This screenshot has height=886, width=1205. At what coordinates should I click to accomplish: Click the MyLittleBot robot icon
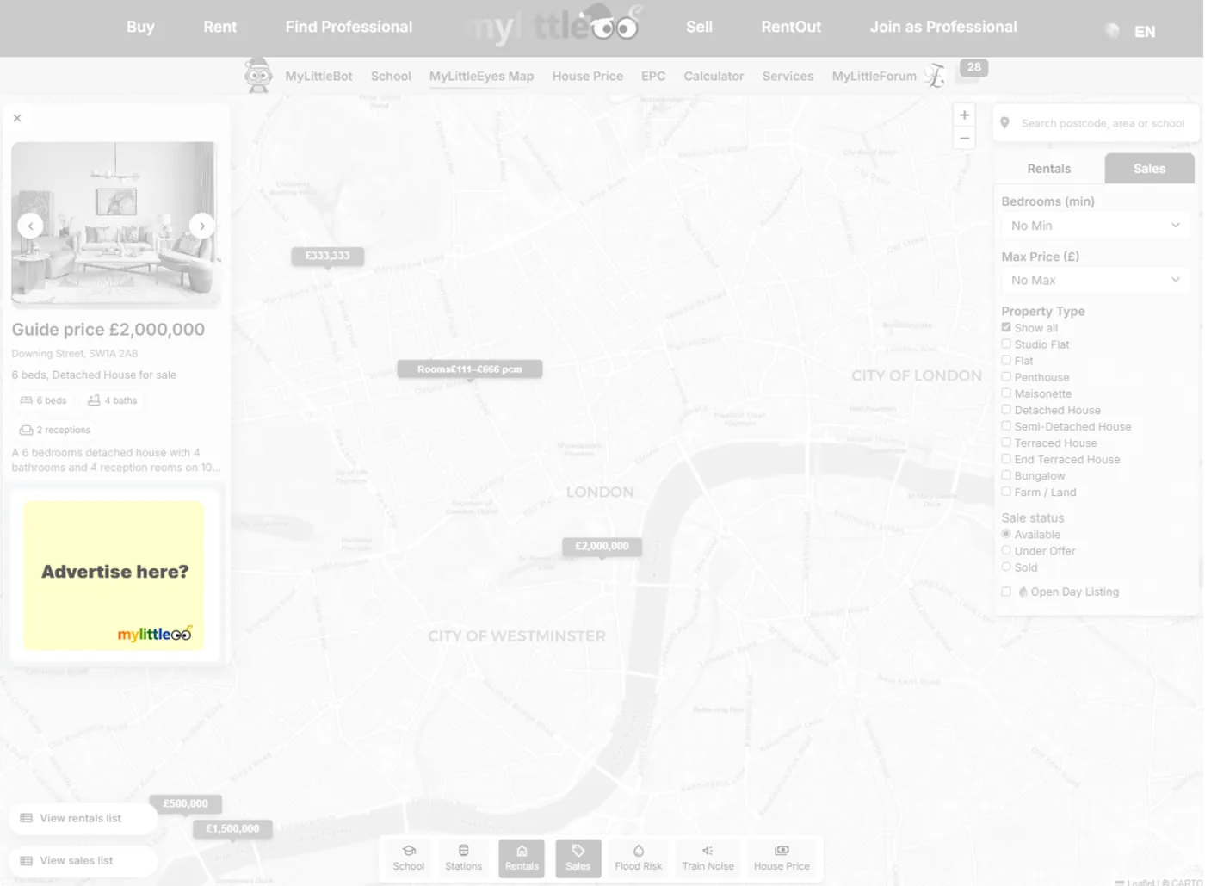point(258,76)
